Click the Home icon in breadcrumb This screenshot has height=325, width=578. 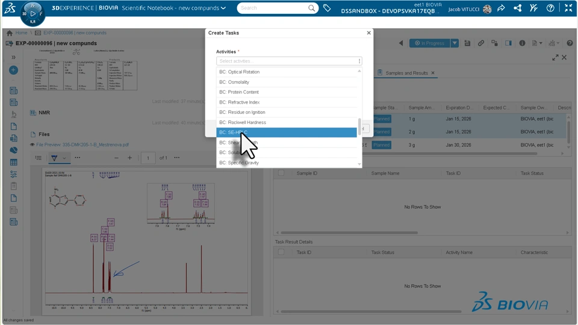(10, 32)
